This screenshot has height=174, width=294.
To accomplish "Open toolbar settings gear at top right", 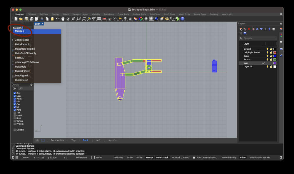I will [281, 14].
